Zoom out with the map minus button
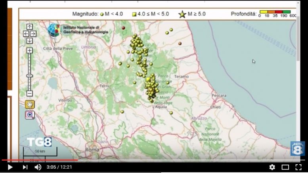The image size is (308, 173). click(x=30, y=93)
